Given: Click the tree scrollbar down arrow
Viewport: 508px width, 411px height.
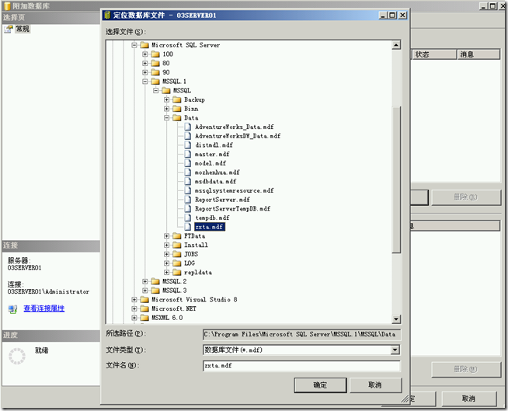Looking at the screenshot, I should click(x=396, y=319).
